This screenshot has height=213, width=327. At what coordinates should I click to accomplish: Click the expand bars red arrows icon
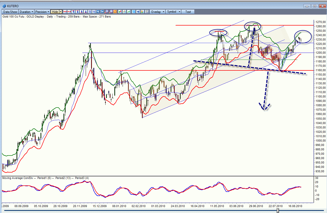click(69, 12)
